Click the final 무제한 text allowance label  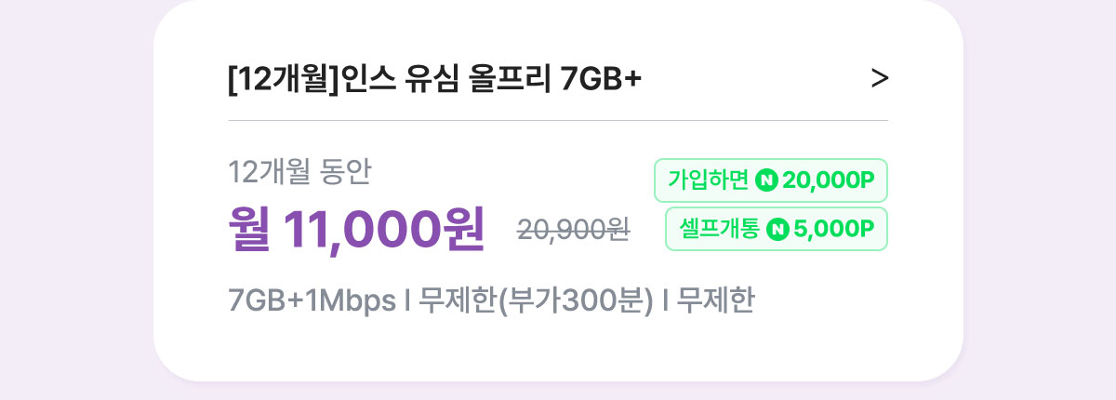tap(714, 302)
